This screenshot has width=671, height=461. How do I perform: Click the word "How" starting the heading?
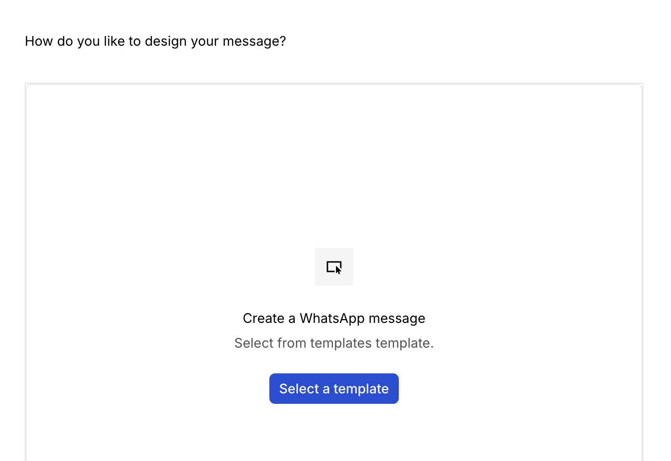pyautogui.click(x=39, y=41)
